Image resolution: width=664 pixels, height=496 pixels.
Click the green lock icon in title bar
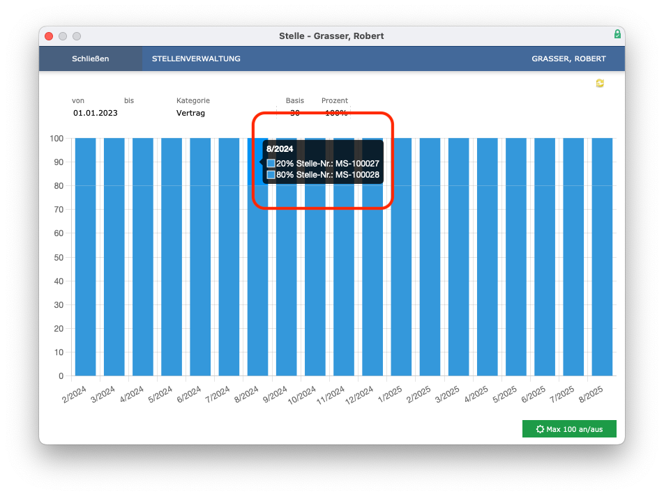[x=617, y=34]
